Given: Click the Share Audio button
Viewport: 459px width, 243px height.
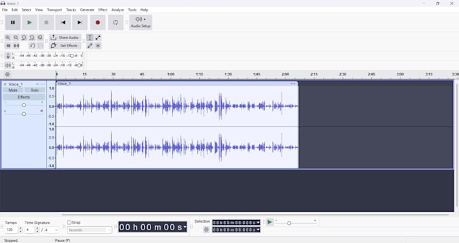Looking at the screenshot, I should point(65,38).
